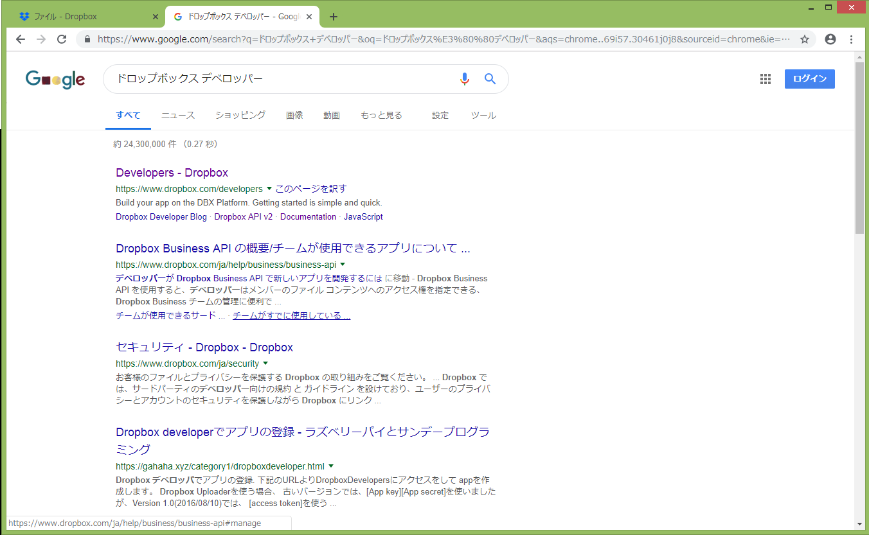This screenshot has height=535, width=869.
Task: Switch to 動画 results
Action: click(332, 116)
